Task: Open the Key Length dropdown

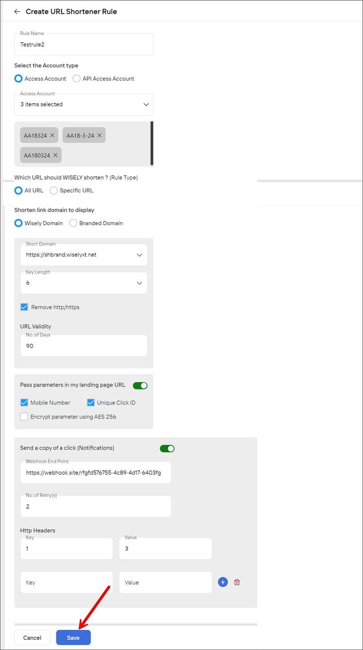Action: tap(84, 283)
